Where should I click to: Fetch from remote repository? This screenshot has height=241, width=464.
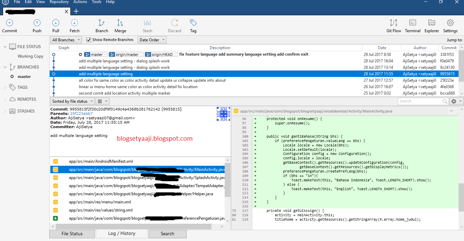74,25
